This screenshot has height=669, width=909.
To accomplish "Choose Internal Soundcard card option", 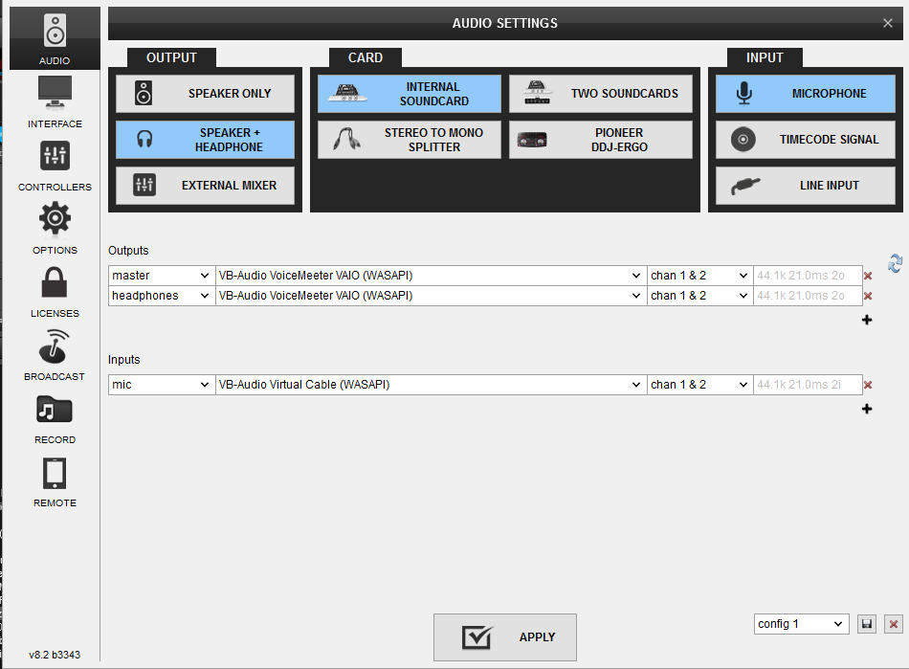I will [x=410, y=94].
